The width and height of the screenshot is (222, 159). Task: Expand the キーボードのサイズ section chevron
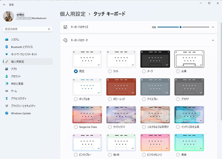pyautogui.click(x=213, y=27)
